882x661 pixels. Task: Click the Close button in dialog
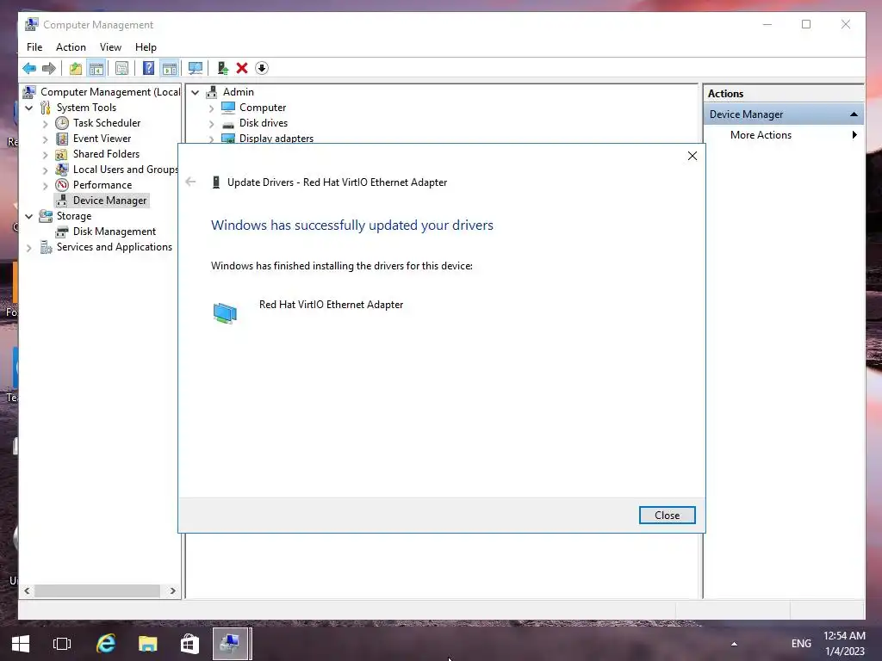coord(668,516)
